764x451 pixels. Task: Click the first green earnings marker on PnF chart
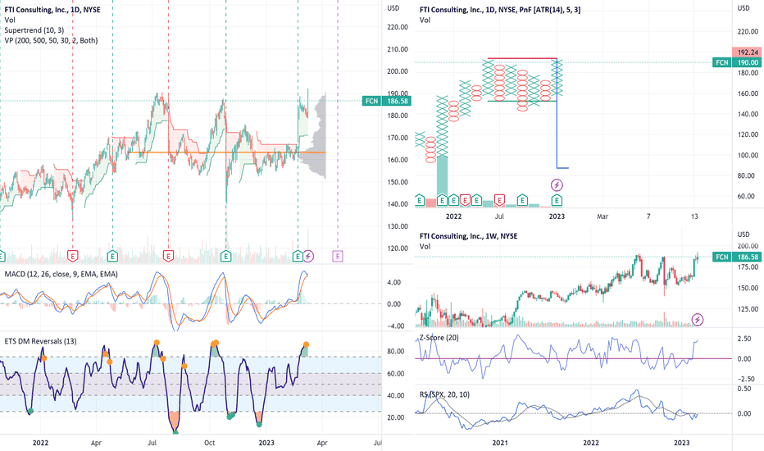(420, 199)
